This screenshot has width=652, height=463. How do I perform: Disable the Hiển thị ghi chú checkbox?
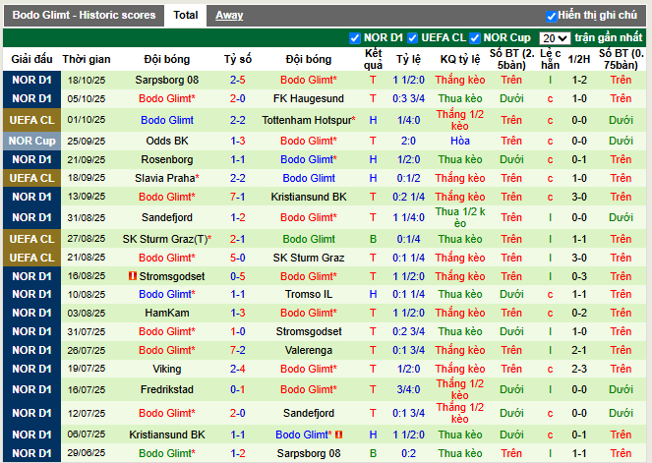551,16
